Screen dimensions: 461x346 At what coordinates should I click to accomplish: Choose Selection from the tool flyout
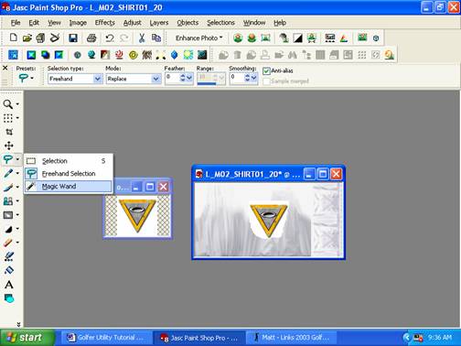pos(68,161)
